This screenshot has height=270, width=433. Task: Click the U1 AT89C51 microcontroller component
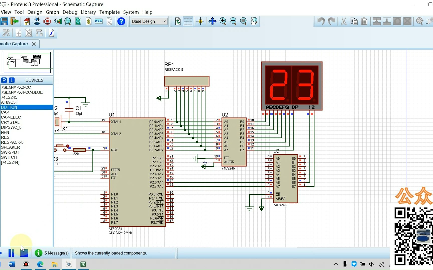(137, 172)
